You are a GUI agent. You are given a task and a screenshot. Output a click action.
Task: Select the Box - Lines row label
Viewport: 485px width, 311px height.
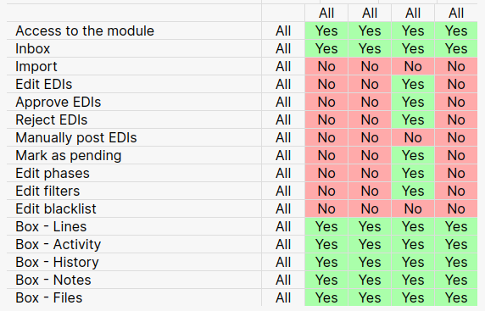click(x=51, y=226)
